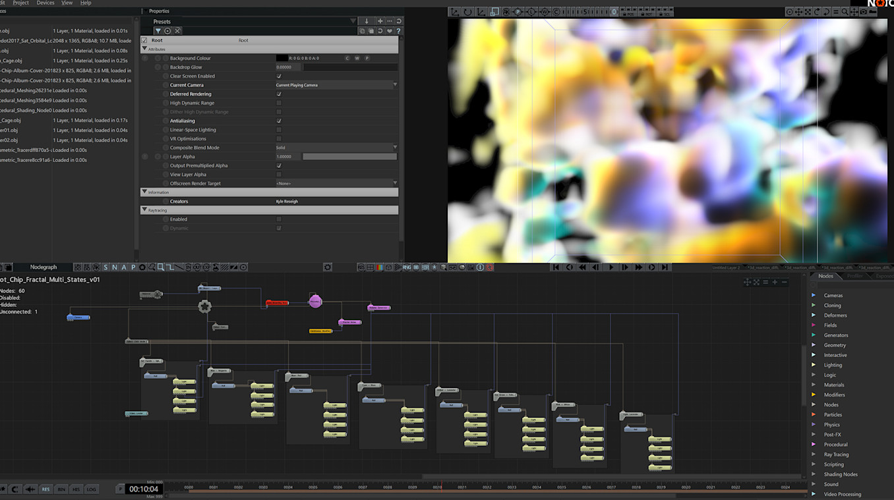Screen dimensions: 894x500
Task: Click the S letter toggle in nodegraph toolbar
Action: click(105, 267)
